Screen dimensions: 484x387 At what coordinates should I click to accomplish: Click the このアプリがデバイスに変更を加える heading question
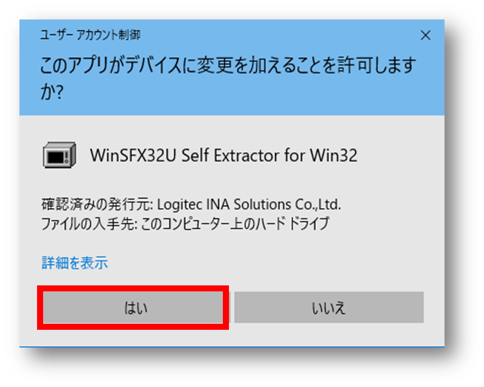click(x=228, y=77)
